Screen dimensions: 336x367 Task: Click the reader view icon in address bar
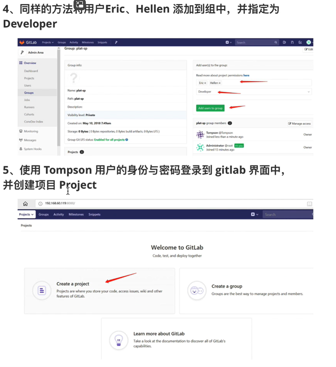(309, 204)
